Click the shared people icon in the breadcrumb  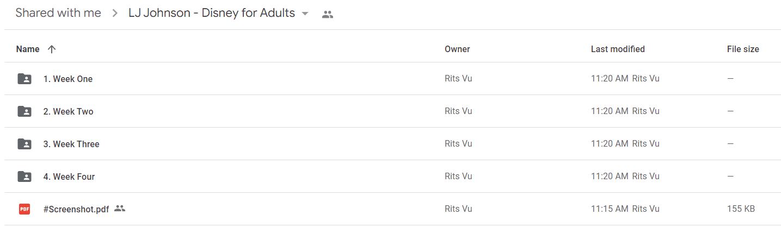click(327, 15)
